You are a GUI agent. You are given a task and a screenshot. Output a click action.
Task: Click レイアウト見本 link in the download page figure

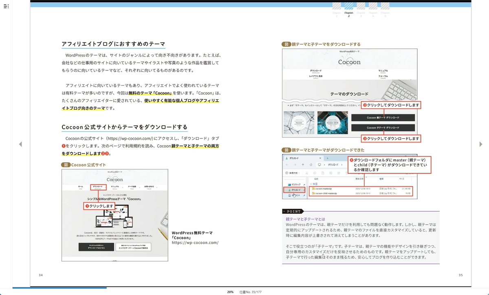pyautogui.click(x=316, y=76)
